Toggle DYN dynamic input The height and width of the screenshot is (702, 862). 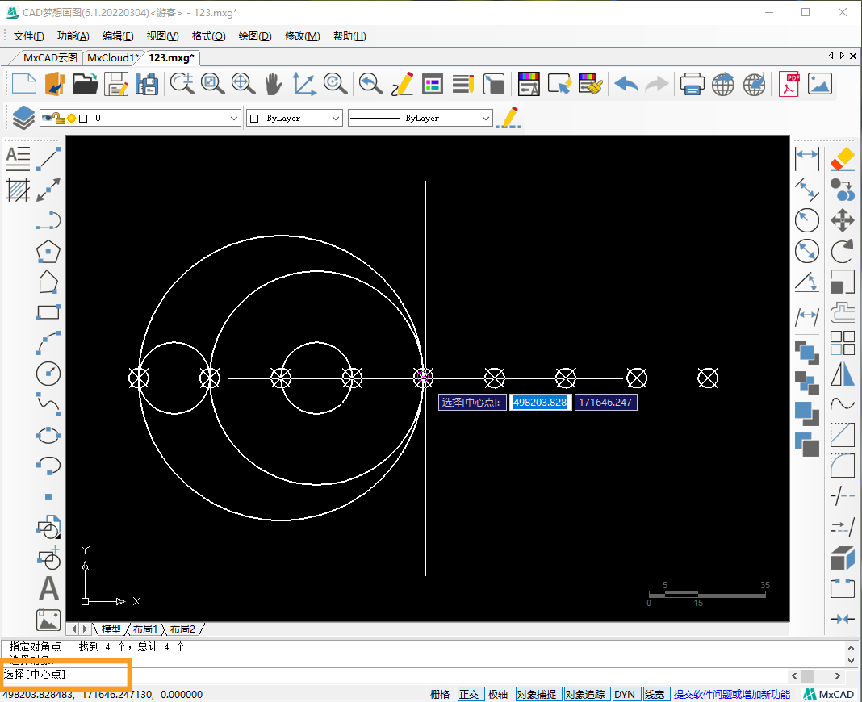(625, 694)
